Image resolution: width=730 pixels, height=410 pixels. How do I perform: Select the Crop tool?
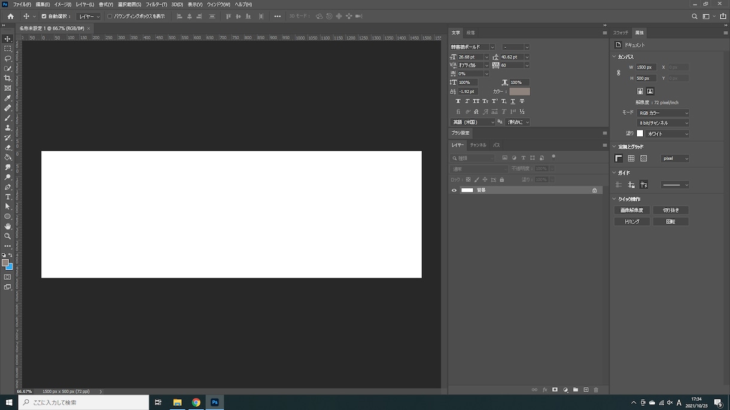tap(8, 78)
